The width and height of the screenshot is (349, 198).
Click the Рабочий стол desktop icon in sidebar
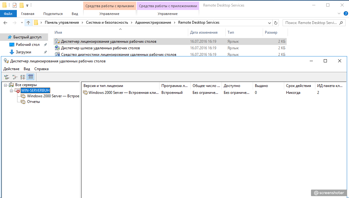(x=12, y=45)
